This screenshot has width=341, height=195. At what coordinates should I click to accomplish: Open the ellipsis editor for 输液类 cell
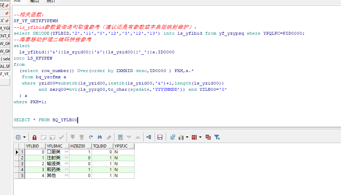click(x=66, y=164)
